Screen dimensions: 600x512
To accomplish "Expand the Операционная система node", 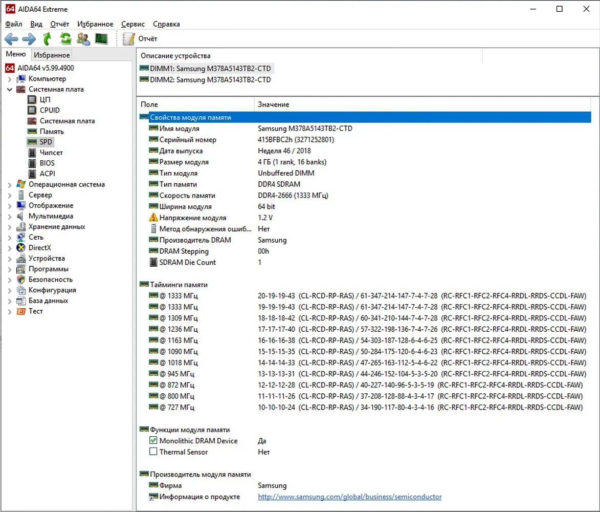I will [x=10, y=185].
